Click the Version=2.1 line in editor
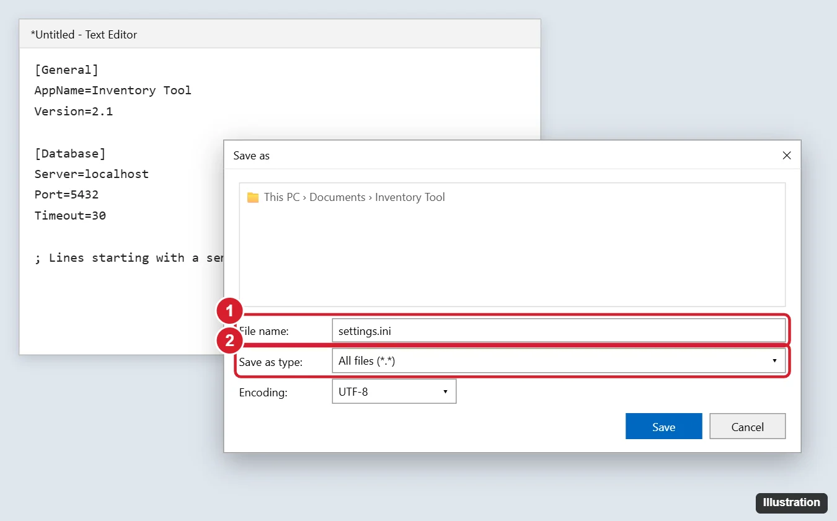The width and height of the screenshot is (837, 521). [x=74, y=112]
